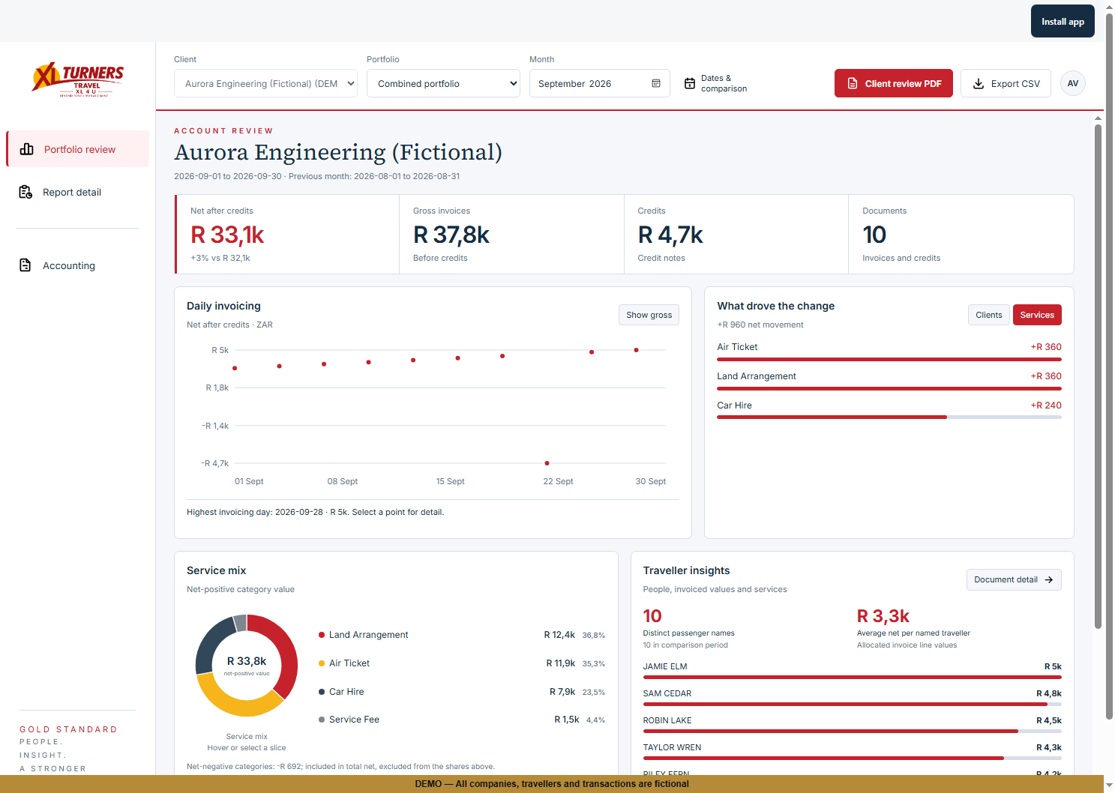
Task: Click the PDF document icon on red button
Action: coord(853,83)
